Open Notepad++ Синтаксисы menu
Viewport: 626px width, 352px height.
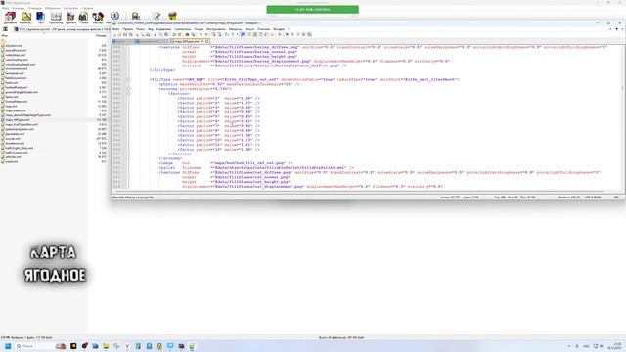(183, 29)
